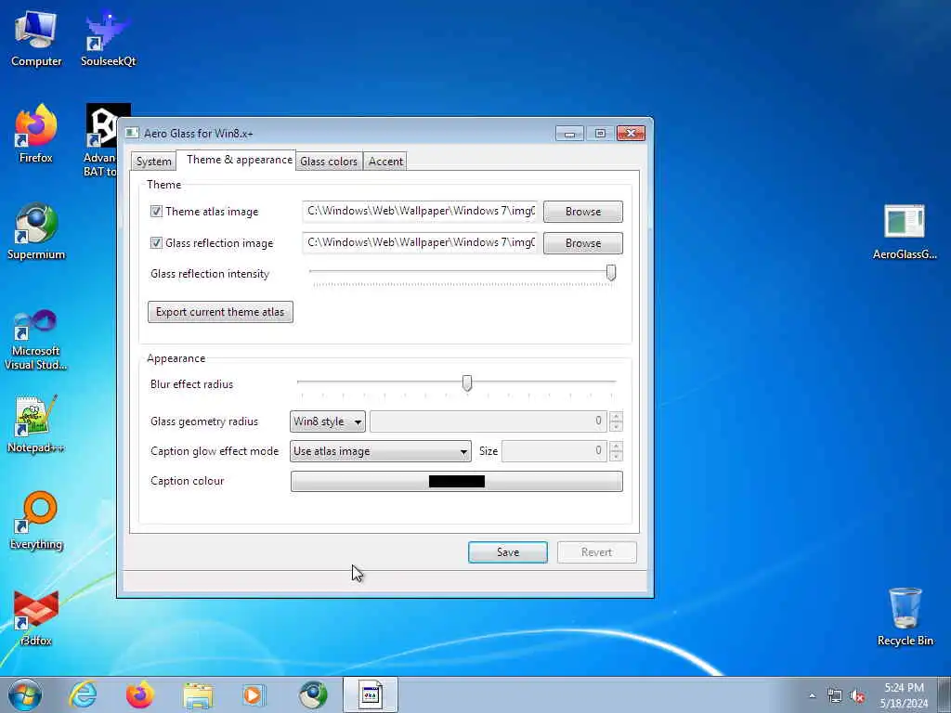Viewport: 951px width, 713px height.
Task: Save the Aero Glass settings
Action: pyautogui.click(x=508, y=551)
